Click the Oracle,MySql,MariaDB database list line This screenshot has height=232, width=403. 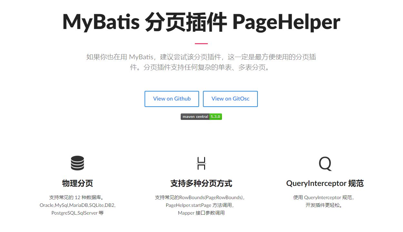tap(77, 205)
